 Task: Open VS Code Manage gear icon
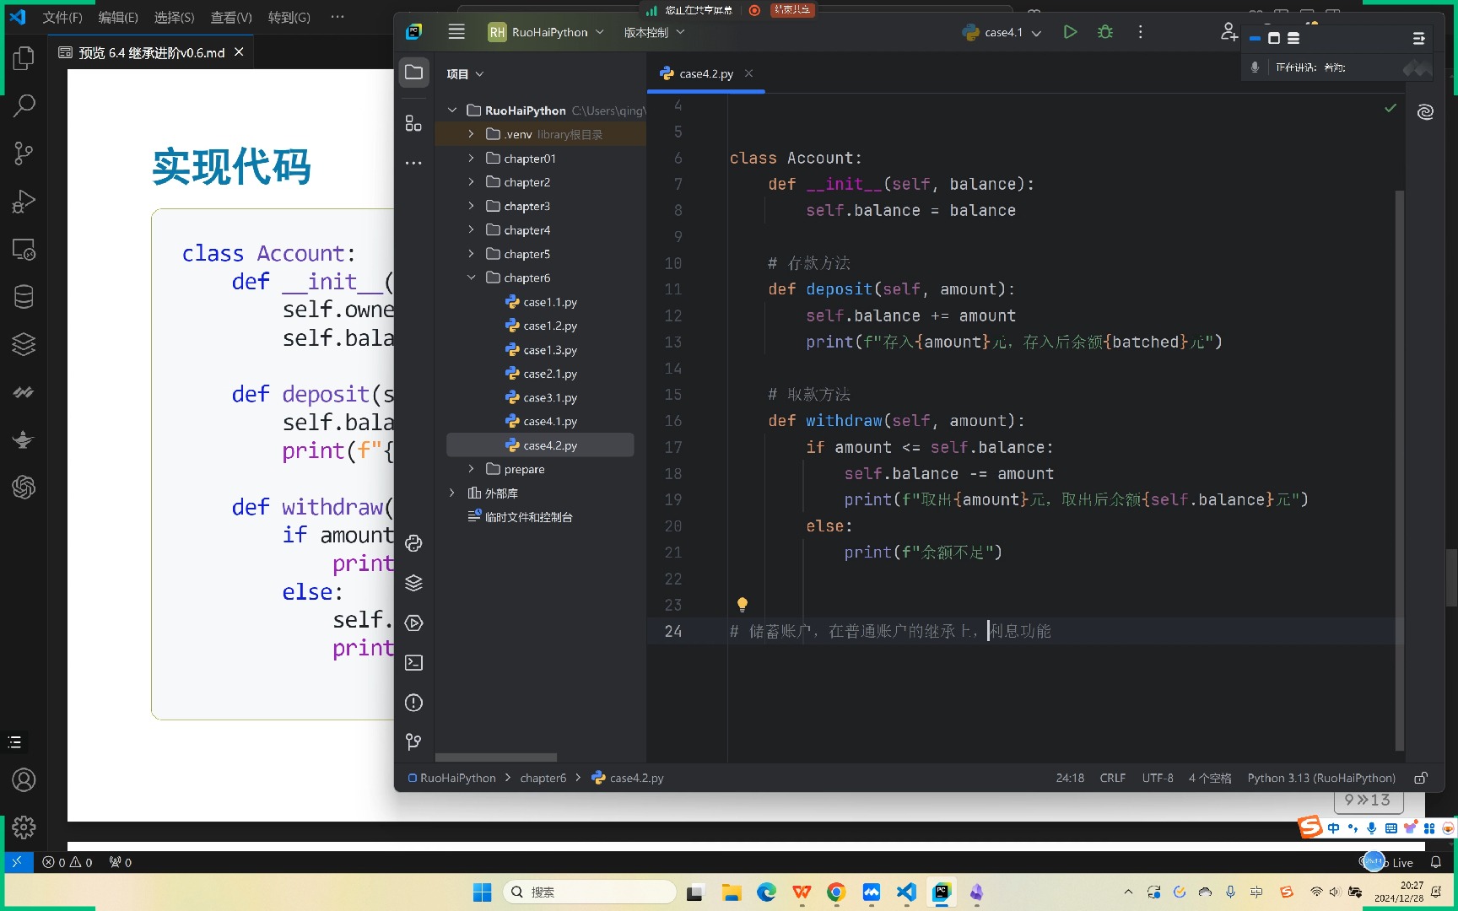pyautogui.click(x=24, y=827)
